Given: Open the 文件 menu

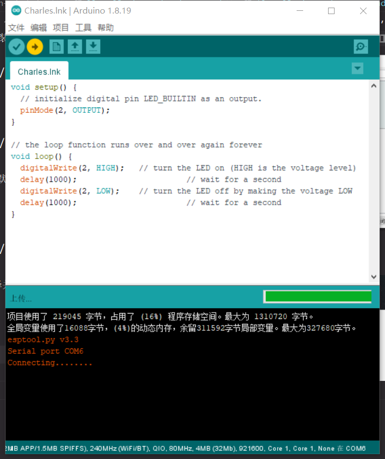Looking at the screenshot, I should coord(16,28).
